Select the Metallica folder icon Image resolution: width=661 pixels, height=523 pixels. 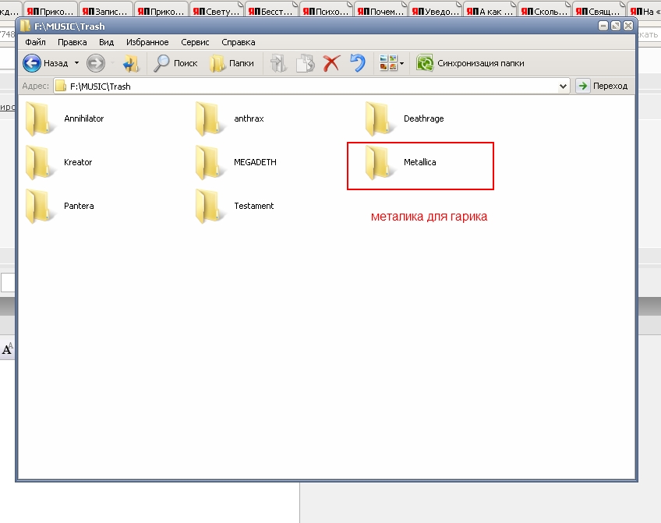tap(380, 163)
